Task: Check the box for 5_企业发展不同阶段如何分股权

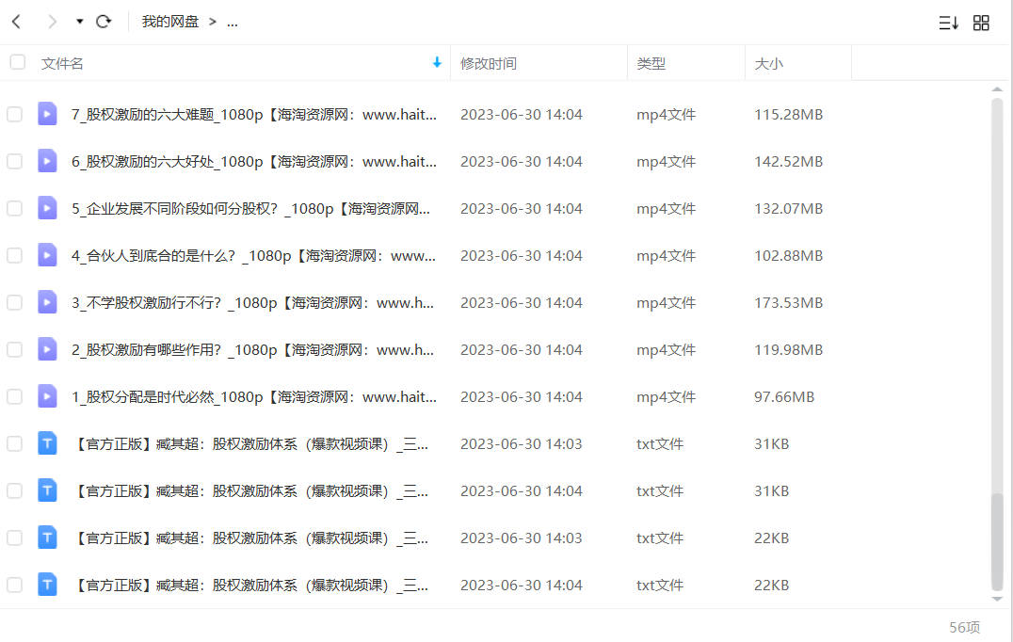Action: [x=14, y=209]
